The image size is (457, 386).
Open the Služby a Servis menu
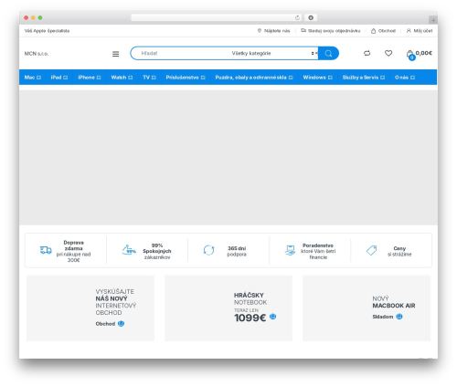pyautogui.click(x=363, y=78)
